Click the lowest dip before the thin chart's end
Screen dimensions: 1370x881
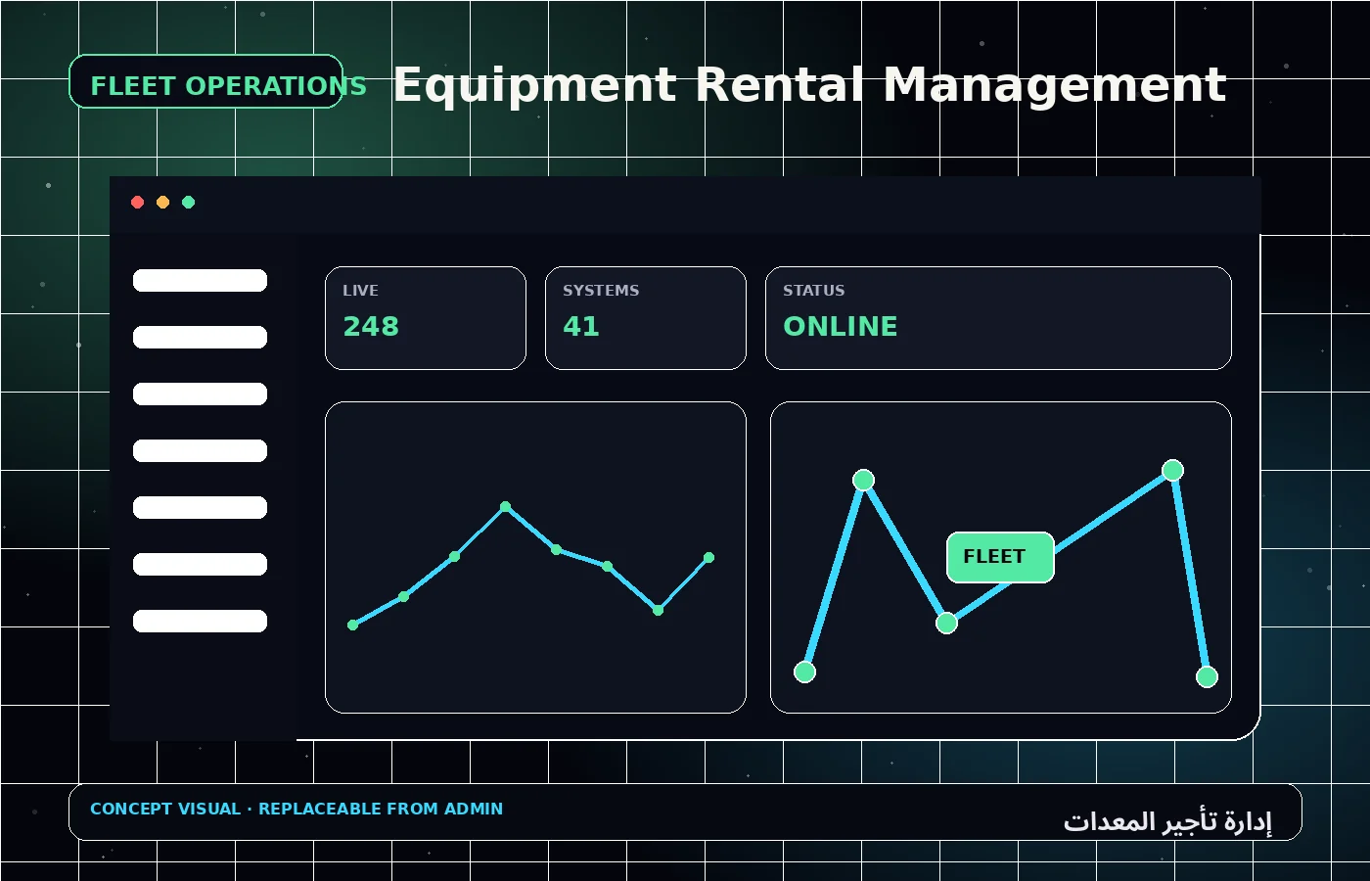click(x=659, y=610)
